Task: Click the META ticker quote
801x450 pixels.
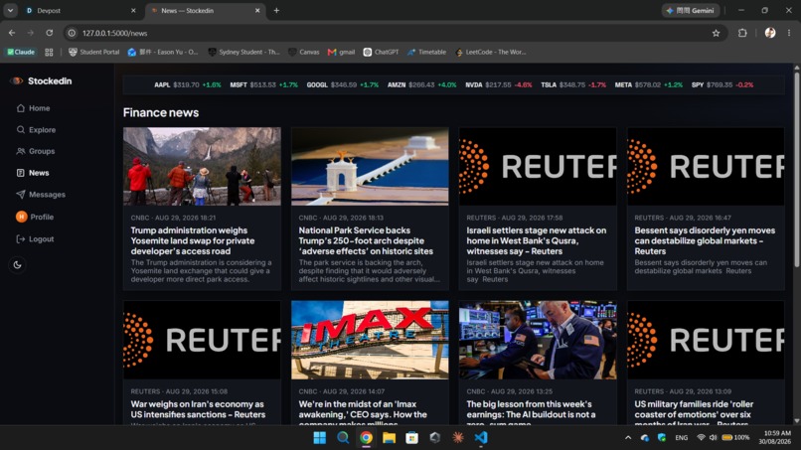Action: point(648,84)
